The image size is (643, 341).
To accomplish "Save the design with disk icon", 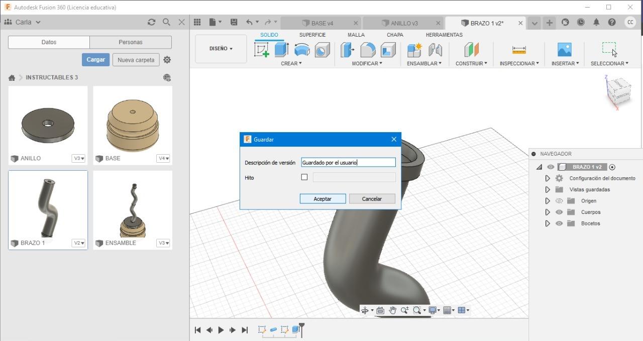I will click(x=234, y=22).
